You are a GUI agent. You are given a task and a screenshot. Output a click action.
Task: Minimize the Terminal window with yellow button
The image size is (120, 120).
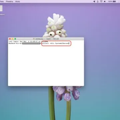pyautogui.click(x=13, y=39)
